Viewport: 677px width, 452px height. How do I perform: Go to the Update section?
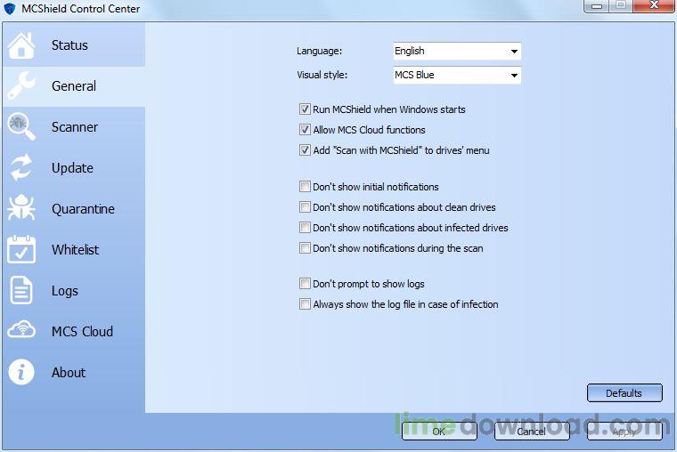click(x=74, y=168)
